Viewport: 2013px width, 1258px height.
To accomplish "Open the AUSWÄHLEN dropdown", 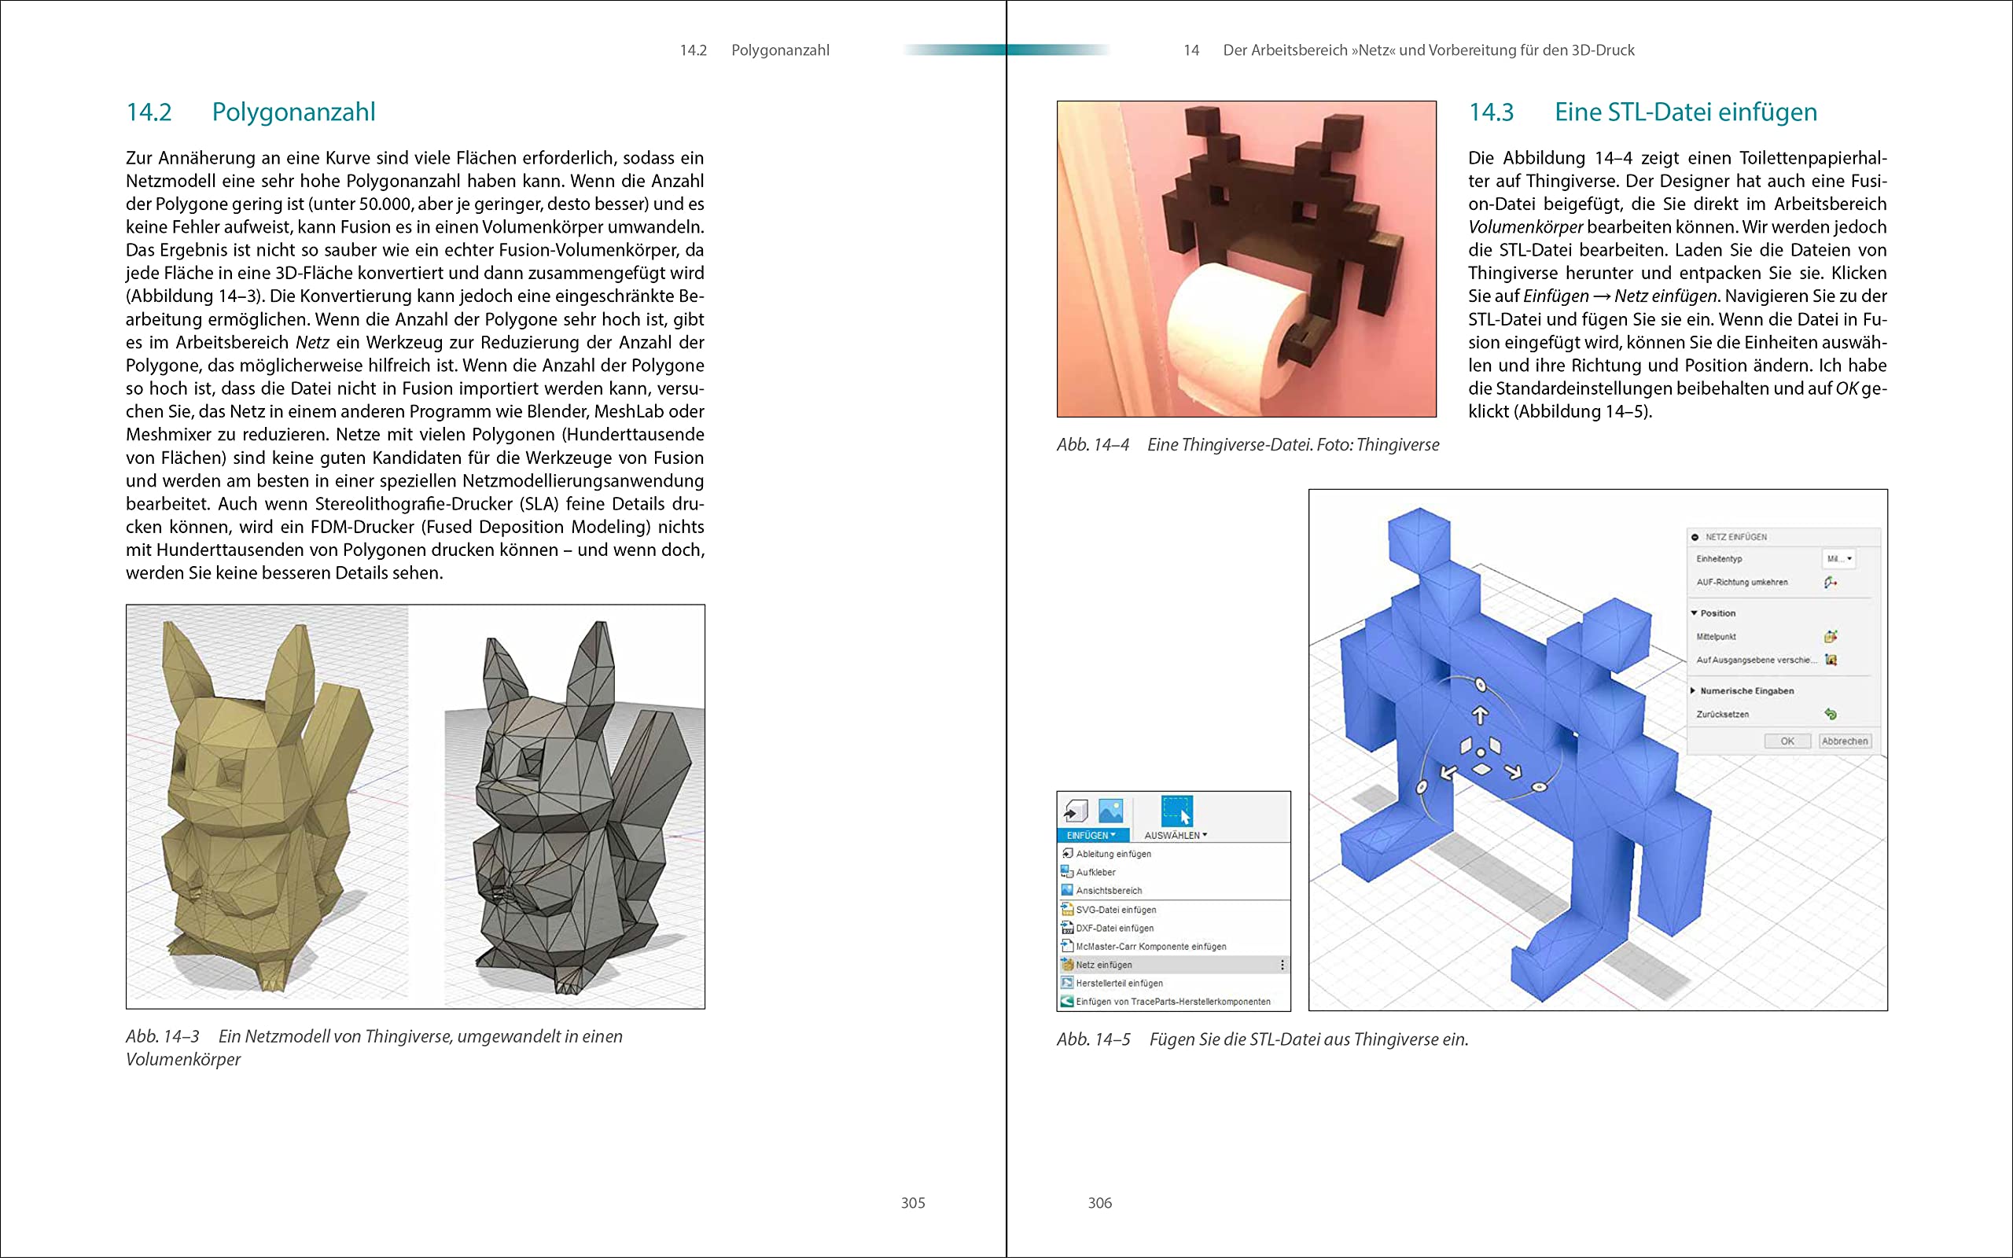I will [x=1176, y=835].
